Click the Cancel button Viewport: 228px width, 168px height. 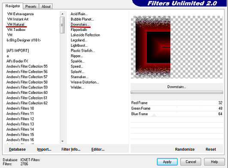point(191,162)
